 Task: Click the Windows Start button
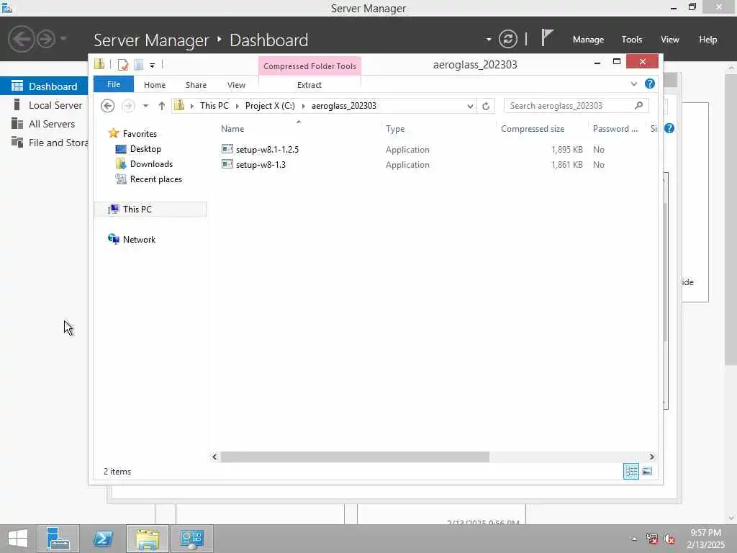click(18, 539)
